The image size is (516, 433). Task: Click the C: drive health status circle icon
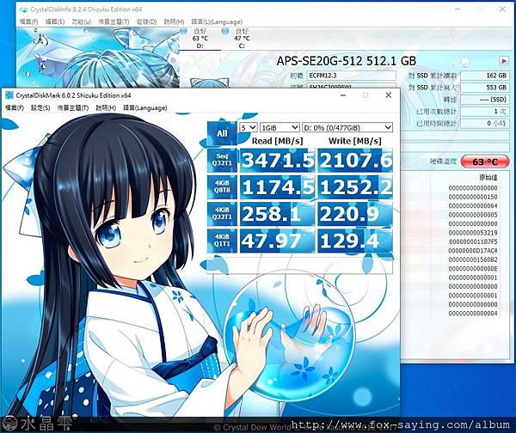[225, 31]
